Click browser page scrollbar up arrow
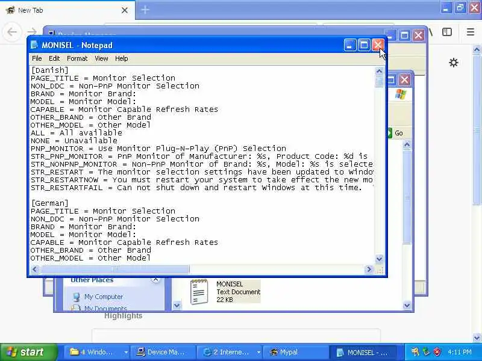This screenshot has height=361, width=482. [477, 49]
